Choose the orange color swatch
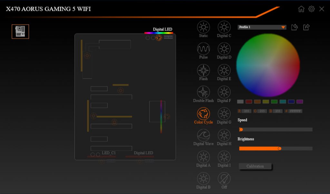 (x=257, y=102)
